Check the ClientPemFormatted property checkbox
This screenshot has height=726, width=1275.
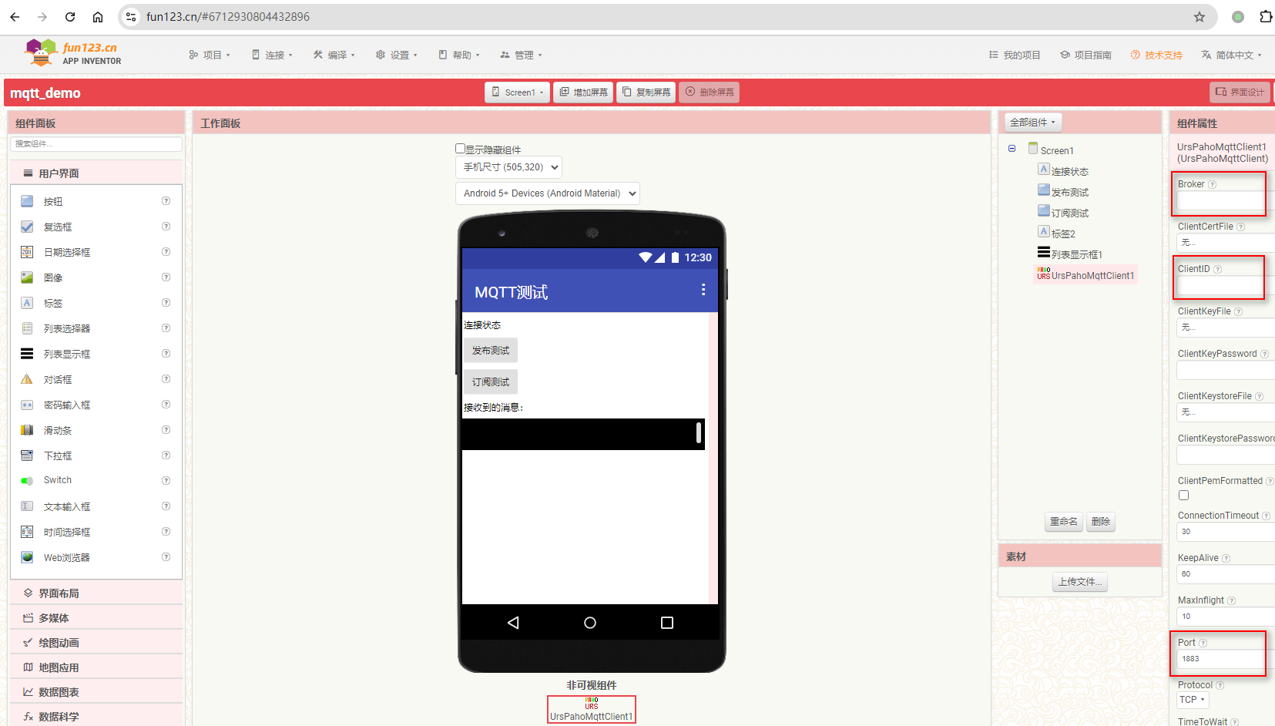click(1183, 495)
